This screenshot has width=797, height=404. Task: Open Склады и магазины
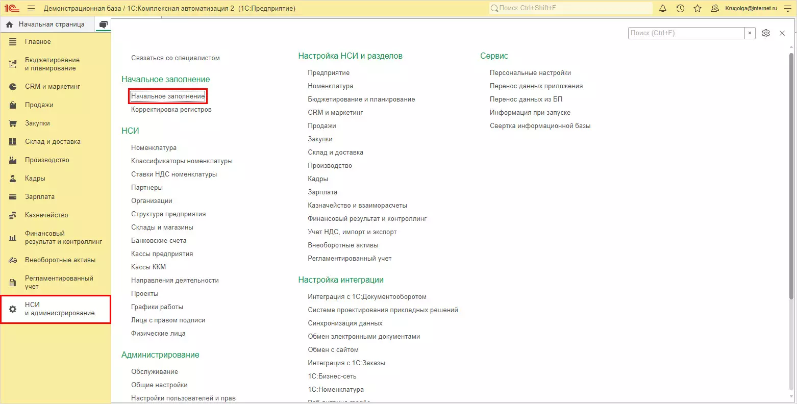[x=162, y=228]
